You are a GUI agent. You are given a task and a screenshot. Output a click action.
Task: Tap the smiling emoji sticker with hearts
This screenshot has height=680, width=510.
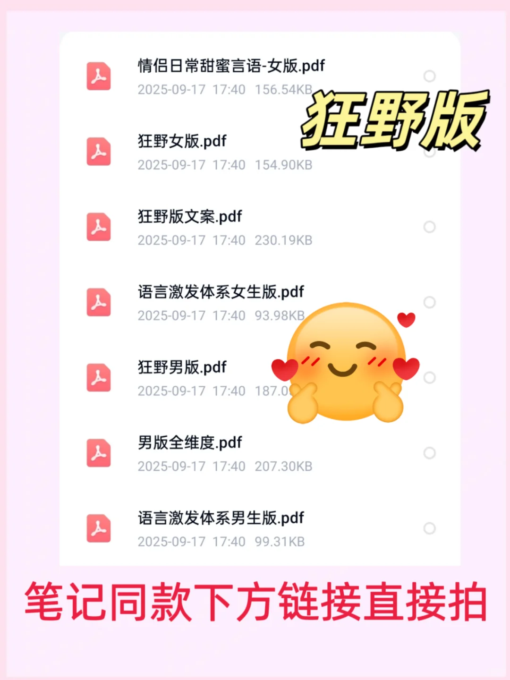346,364
